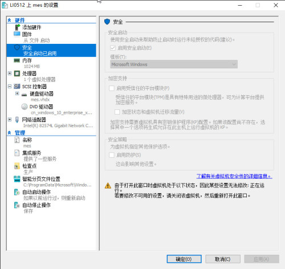Open the VM security details link
The width and height of the screenshot is (285, 269).
point(234,176)
